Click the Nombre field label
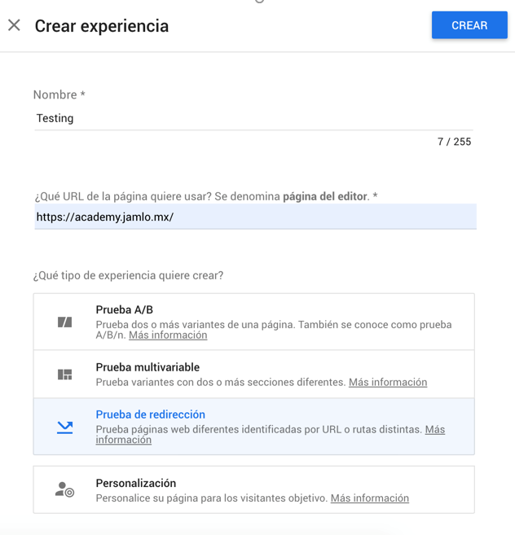The width and height of the screenshot is (515, 535). (x=59, y=95)
